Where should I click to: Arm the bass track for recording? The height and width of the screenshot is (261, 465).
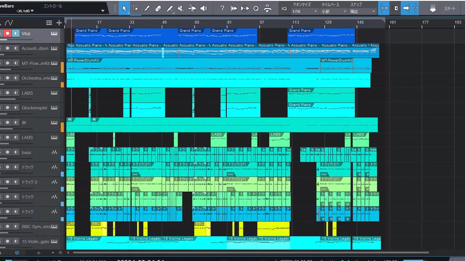pos(8,153)
